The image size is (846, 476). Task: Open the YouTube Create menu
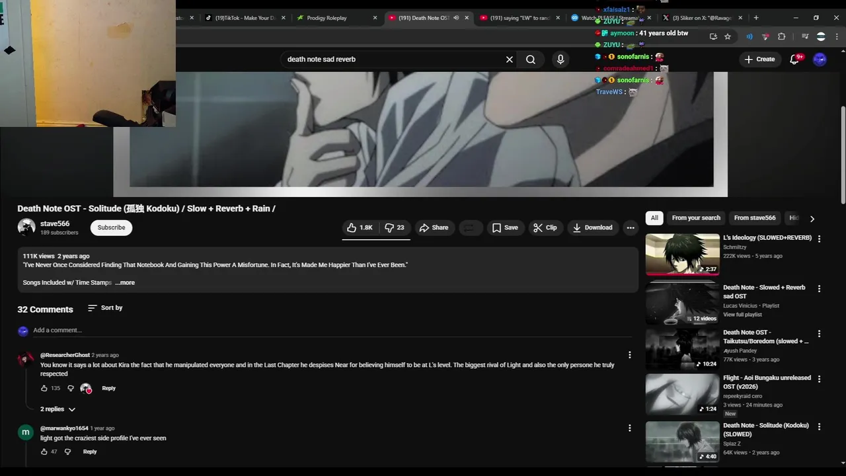coord(759,59)
